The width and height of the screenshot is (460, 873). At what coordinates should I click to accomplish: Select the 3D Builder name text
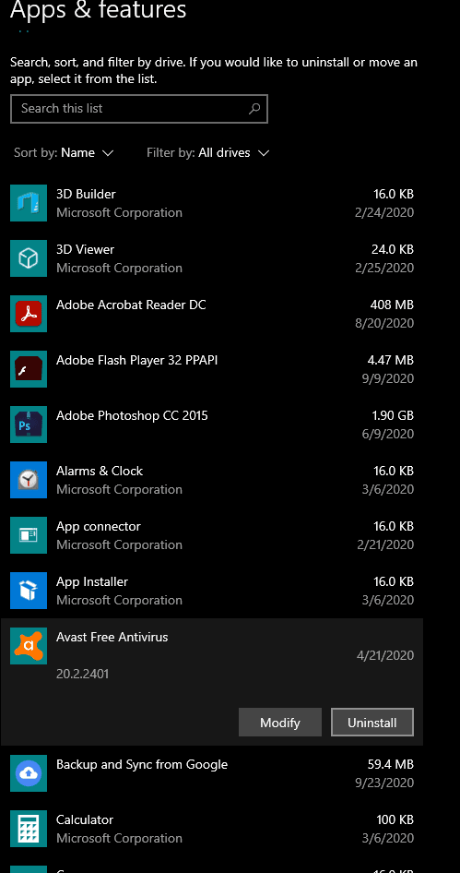pyautogui.click(x=86, y=195)
